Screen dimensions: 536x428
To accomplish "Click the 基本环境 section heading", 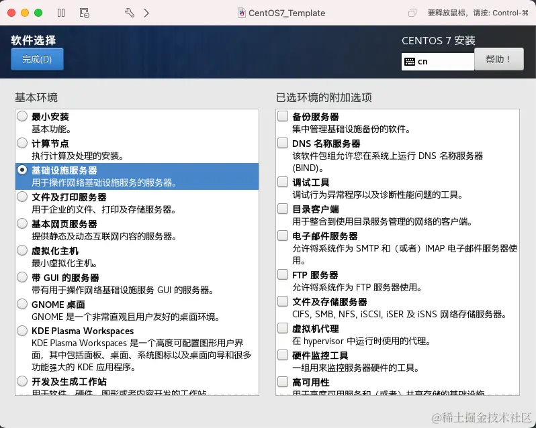I will (x=36, y=98).
